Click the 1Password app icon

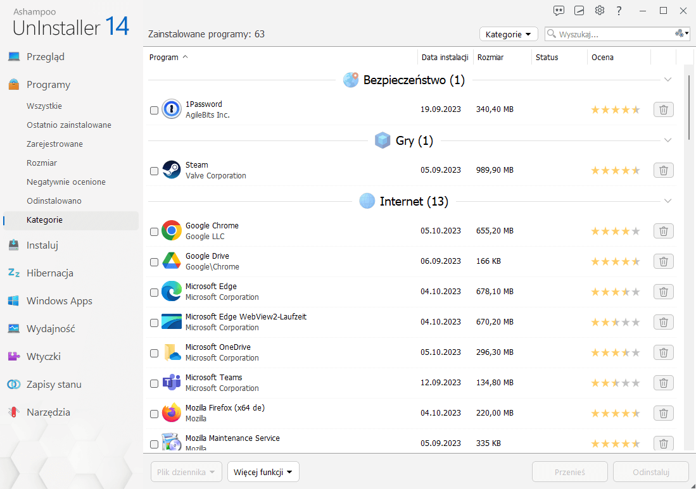(x=172, y=109)
